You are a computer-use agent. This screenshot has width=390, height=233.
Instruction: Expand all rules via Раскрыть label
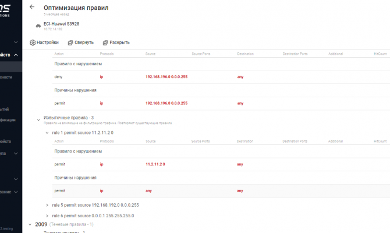[119, 43]
